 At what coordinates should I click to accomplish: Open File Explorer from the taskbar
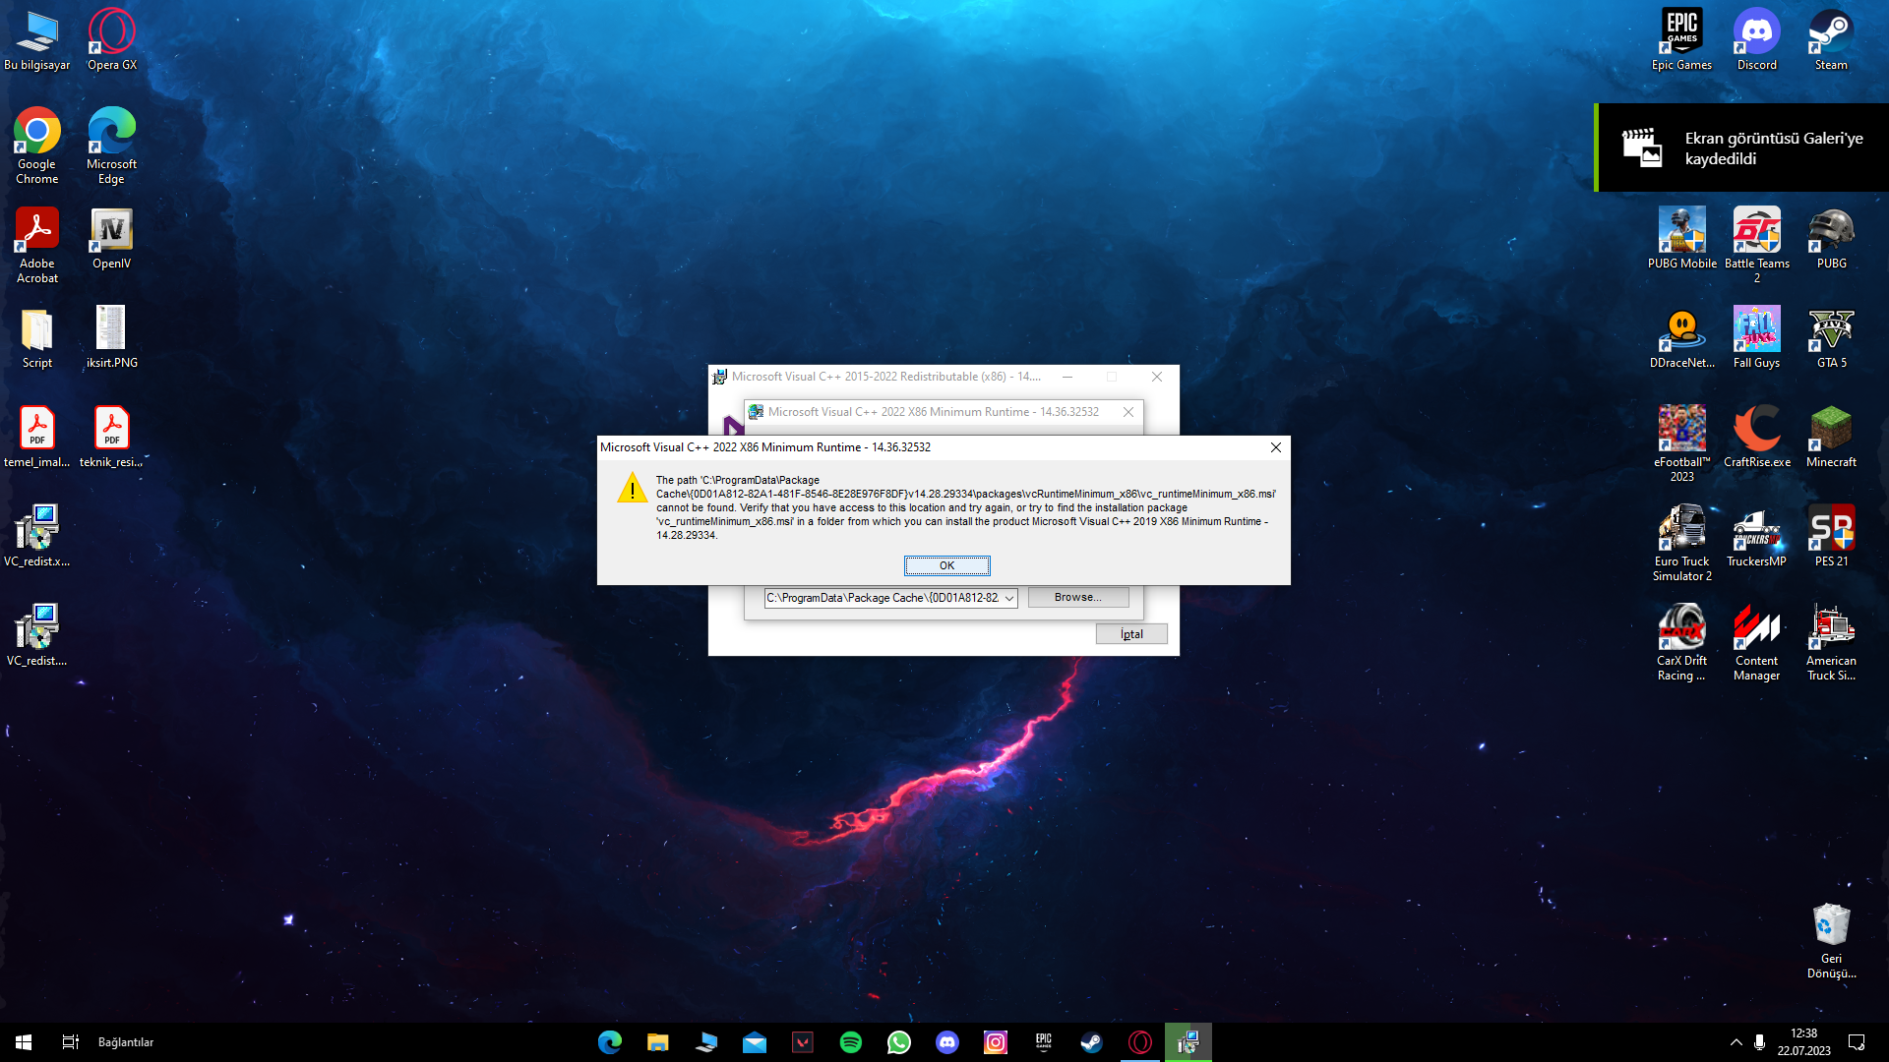657,1042
